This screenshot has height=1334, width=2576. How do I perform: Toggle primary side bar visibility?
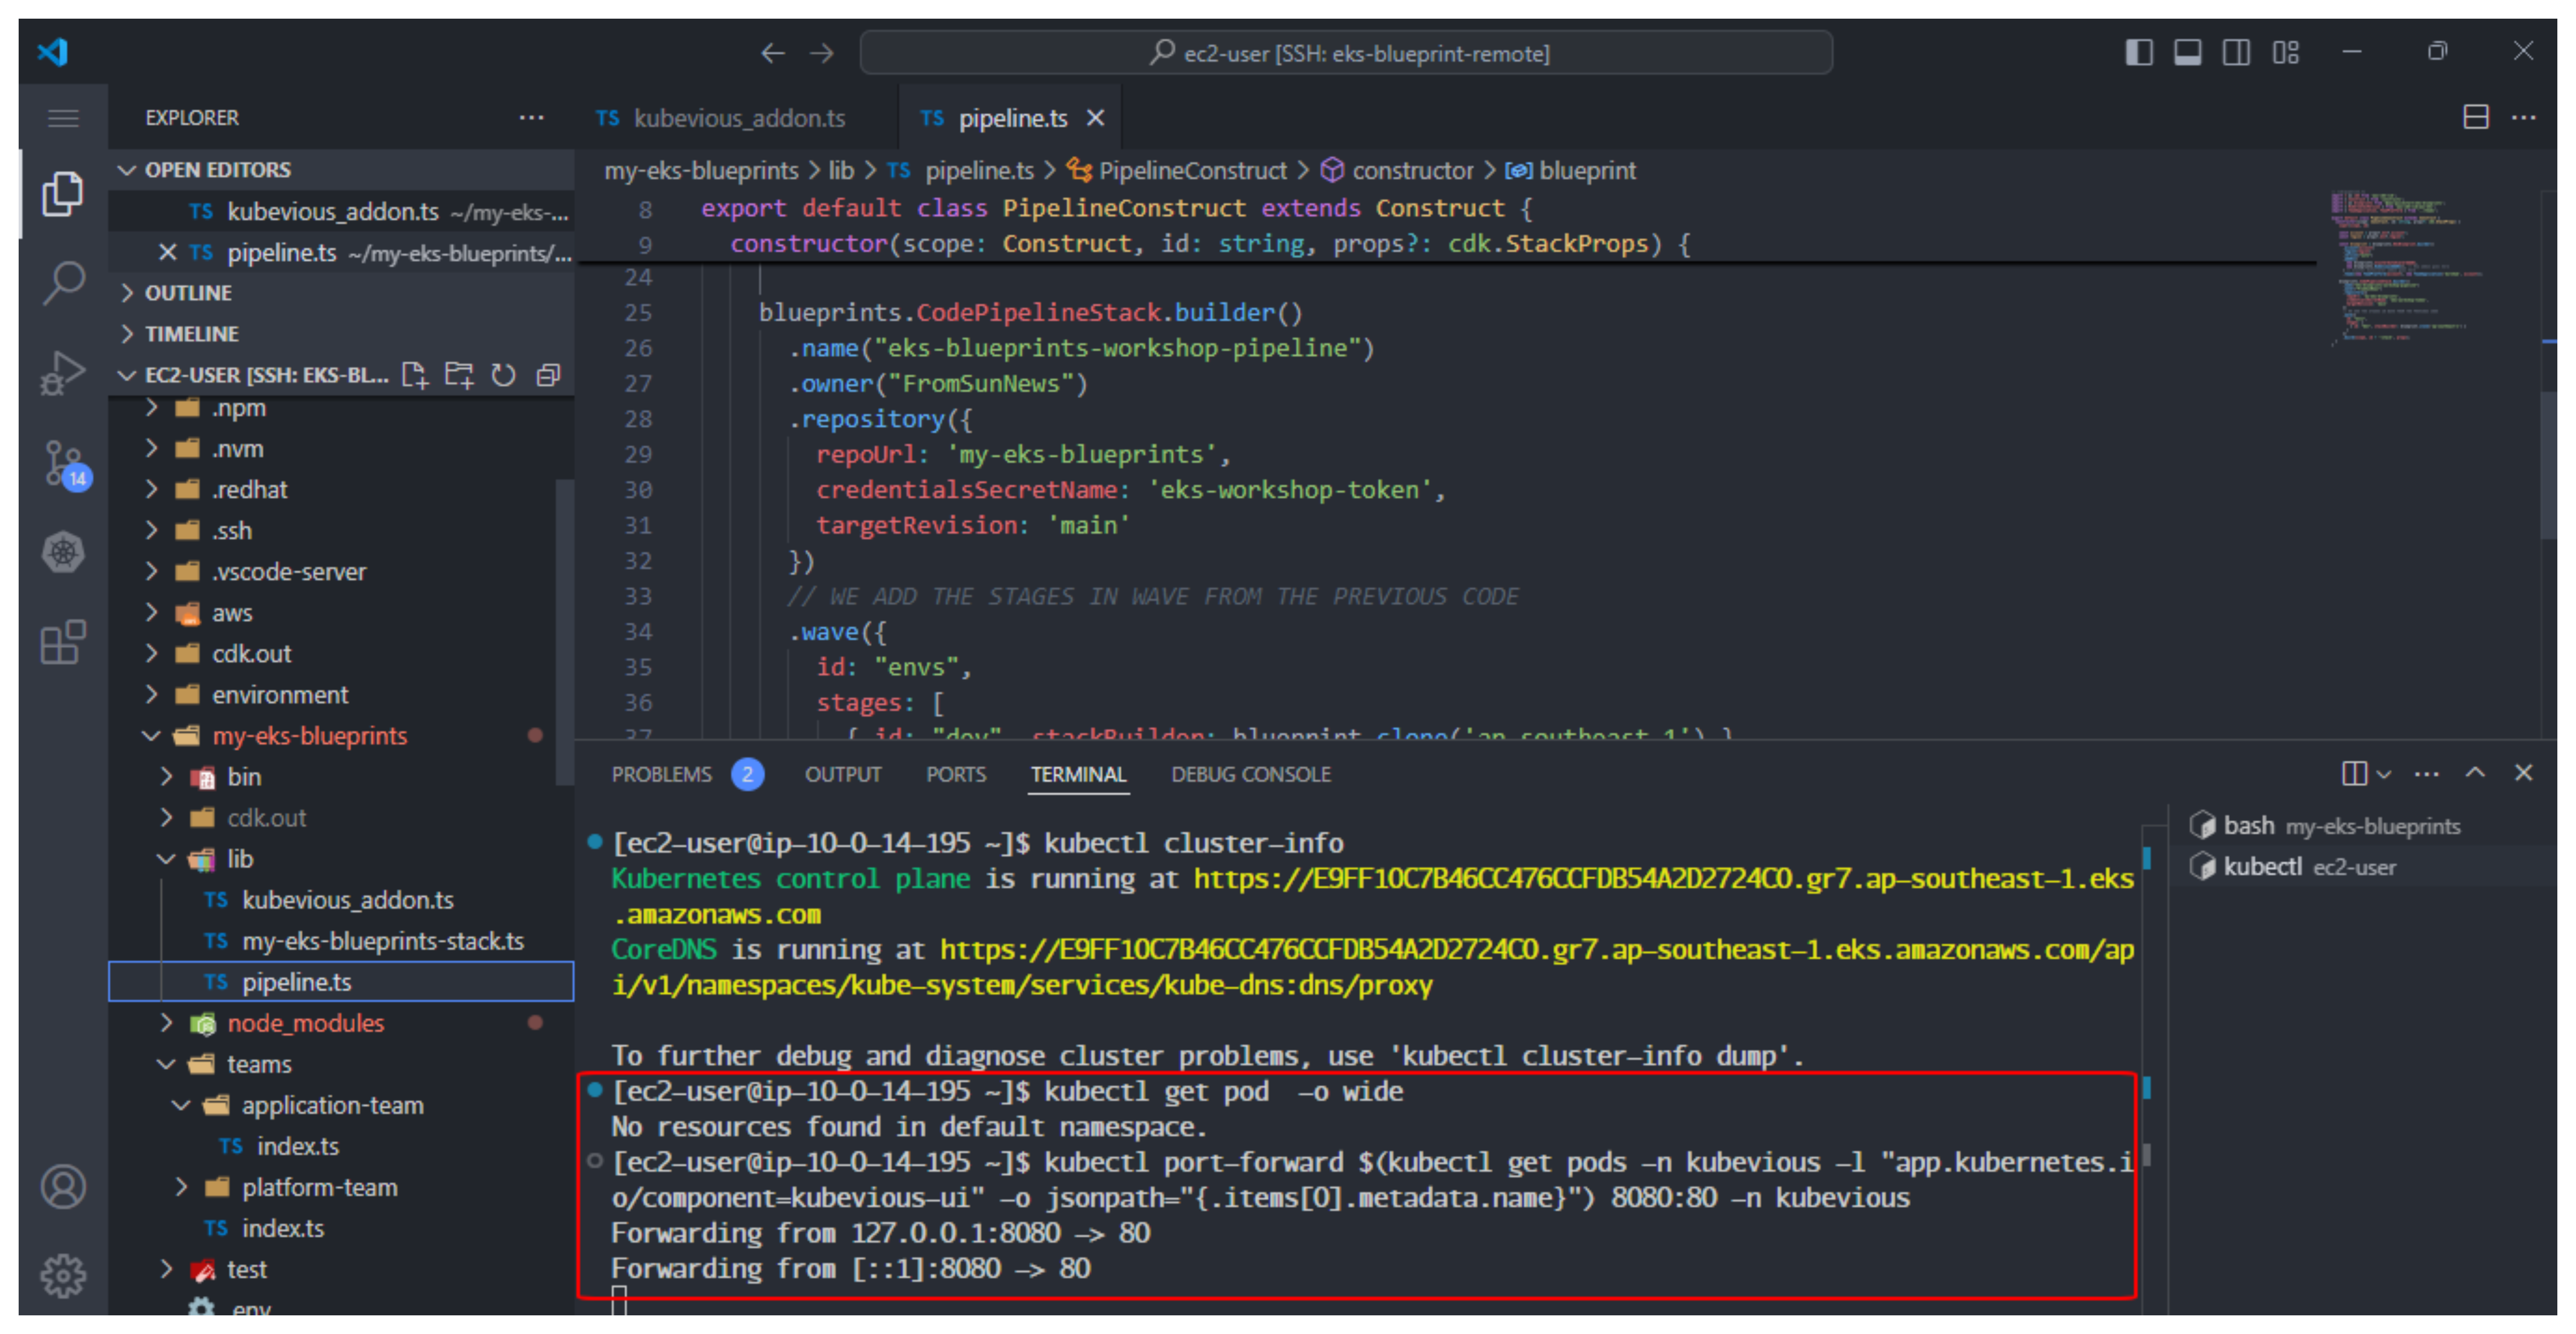click(2139, 52)
